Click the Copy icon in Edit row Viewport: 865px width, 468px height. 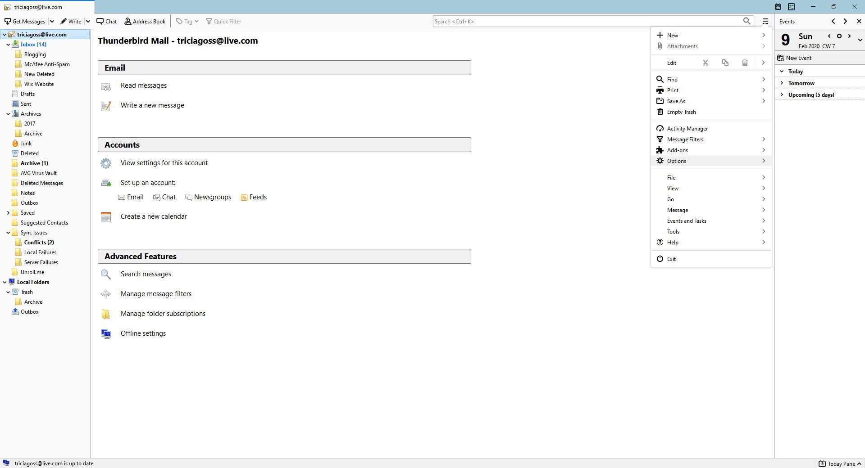(x=725, y=63)
